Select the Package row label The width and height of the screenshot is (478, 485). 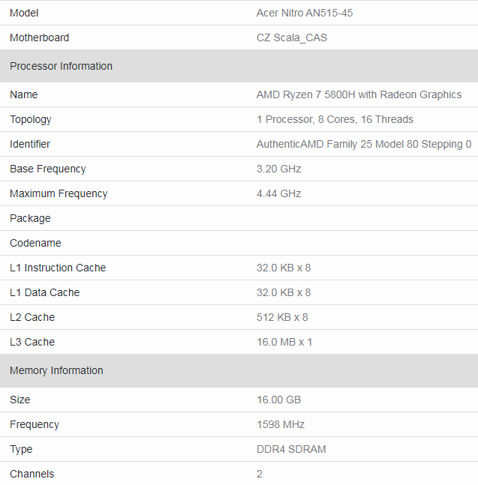(x=30, y=218)
